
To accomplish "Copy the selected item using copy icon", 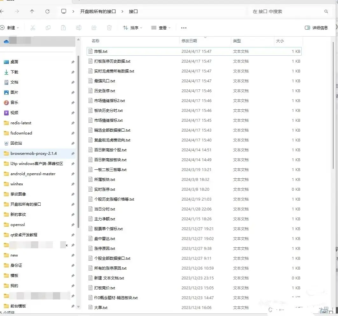I will pos(48,28).
